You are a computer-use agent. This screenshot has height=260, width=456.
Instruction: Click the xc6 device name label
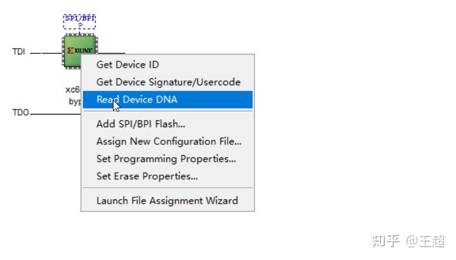[x=72, y=89]
